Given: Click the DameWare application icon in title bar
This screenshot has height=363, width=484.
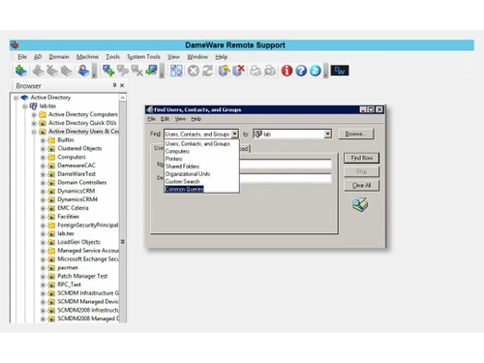Looking at the screenshot, I should [15, 45].
